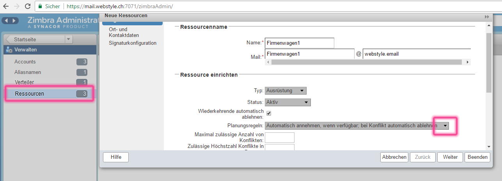Click the Weiter button
502x181 pixels.
tap(450, 157)
